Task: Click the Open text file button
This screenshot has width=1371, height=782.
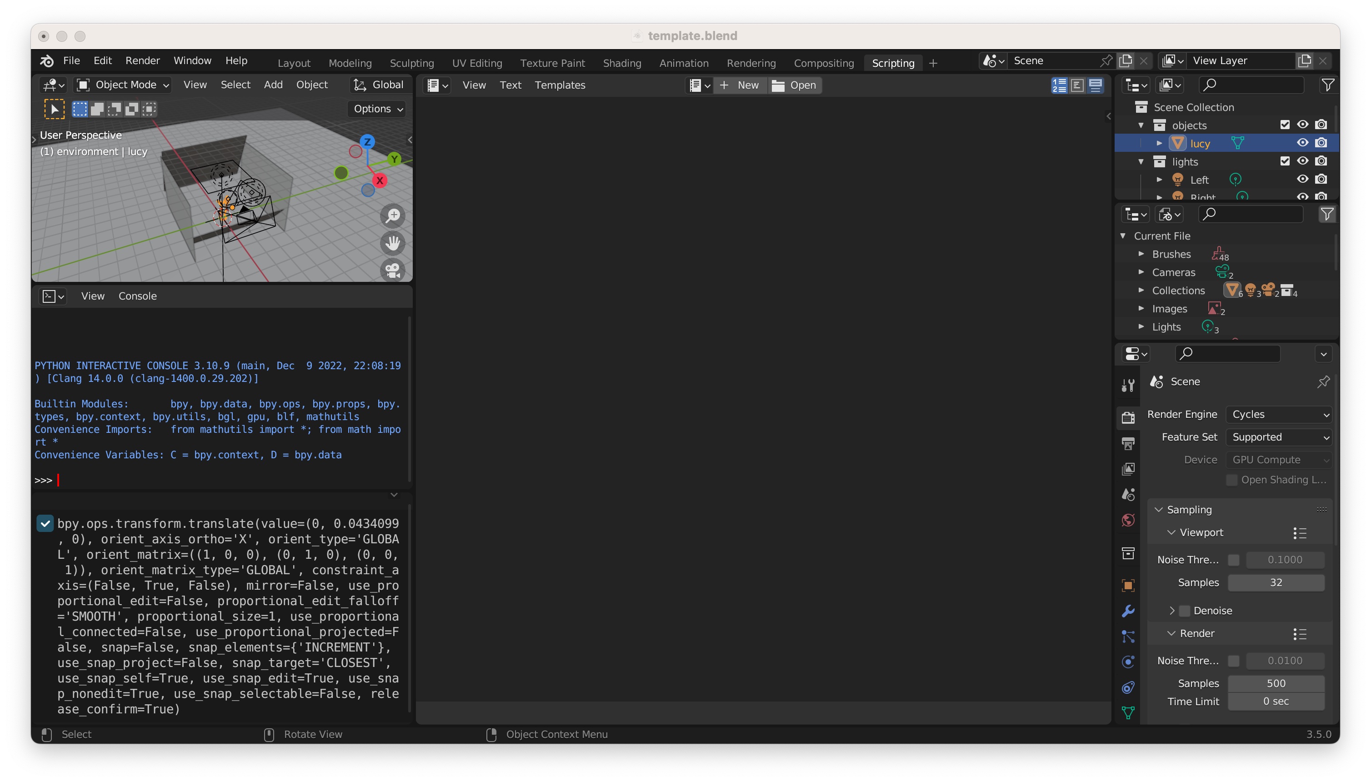Action: click(x=794, y=85)
